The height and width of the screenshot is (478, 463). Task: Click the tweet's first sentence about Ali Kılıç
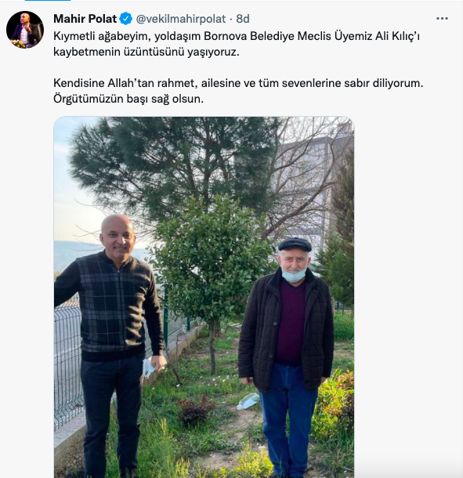point(237,44)
